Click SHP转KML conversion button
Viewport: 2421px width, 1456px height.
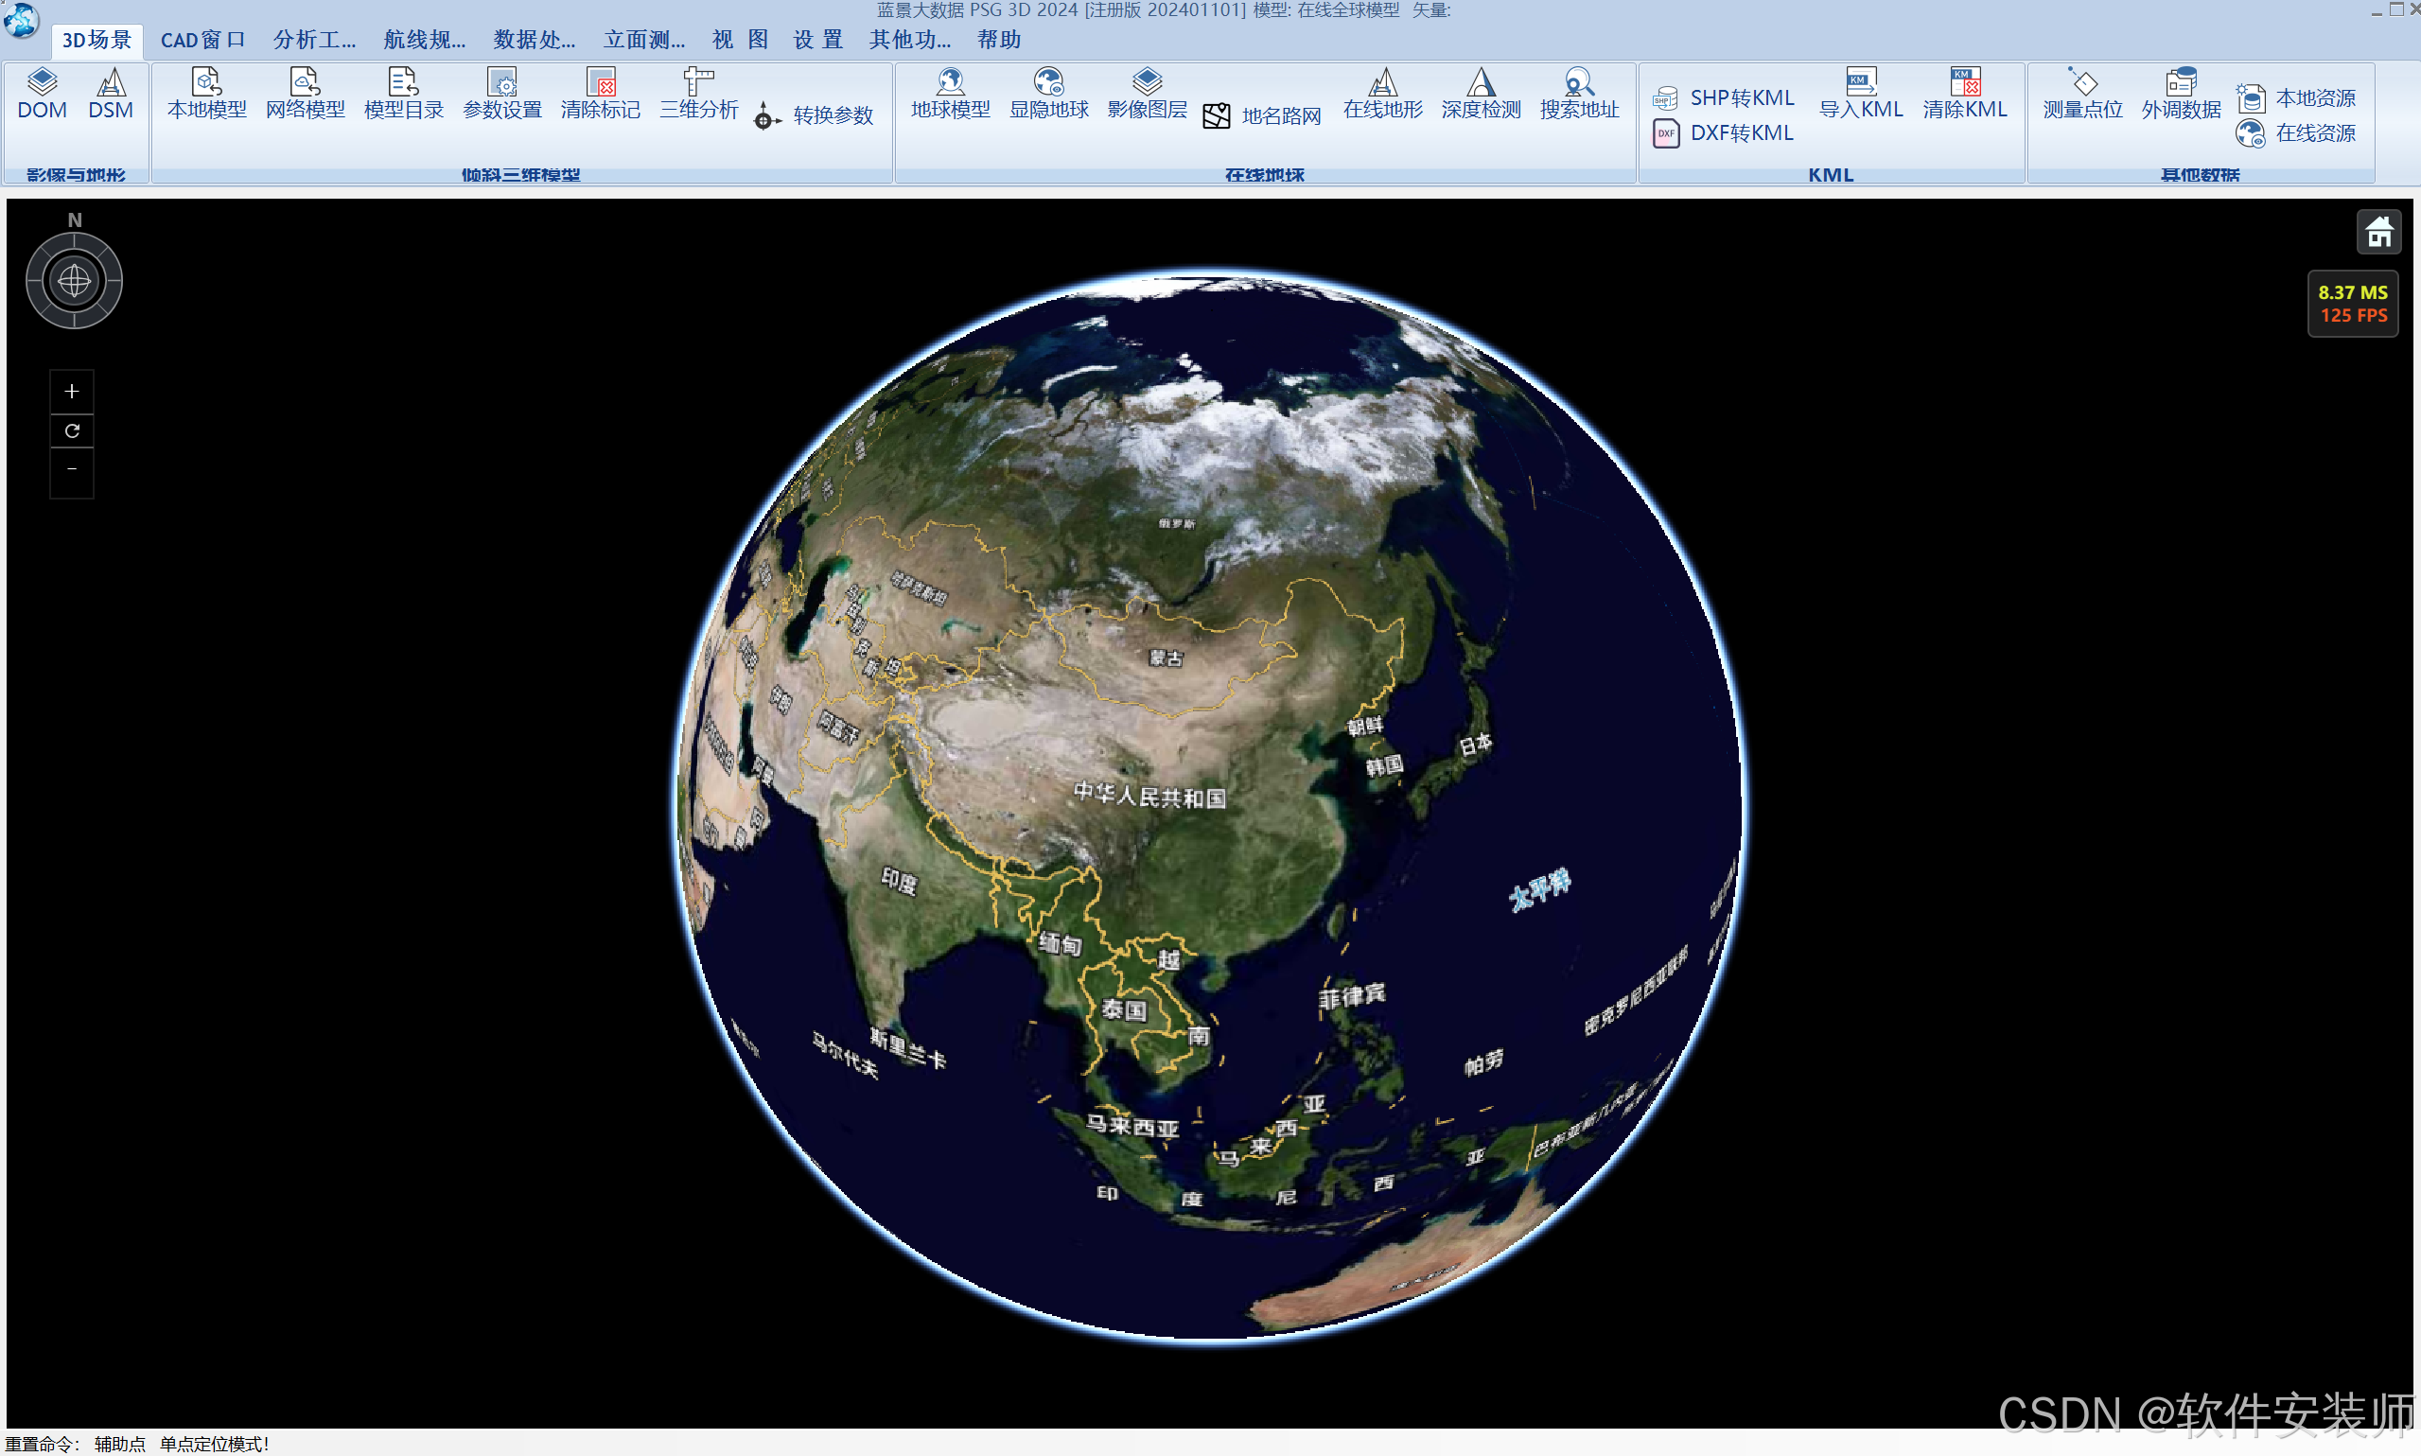coord(1724,97)
